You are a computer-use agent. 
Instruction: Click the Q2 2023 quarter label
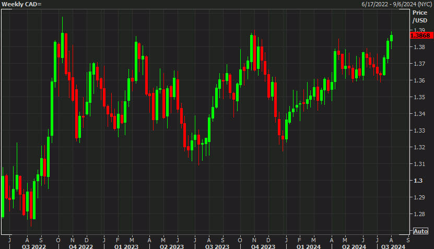coord(172,246)
